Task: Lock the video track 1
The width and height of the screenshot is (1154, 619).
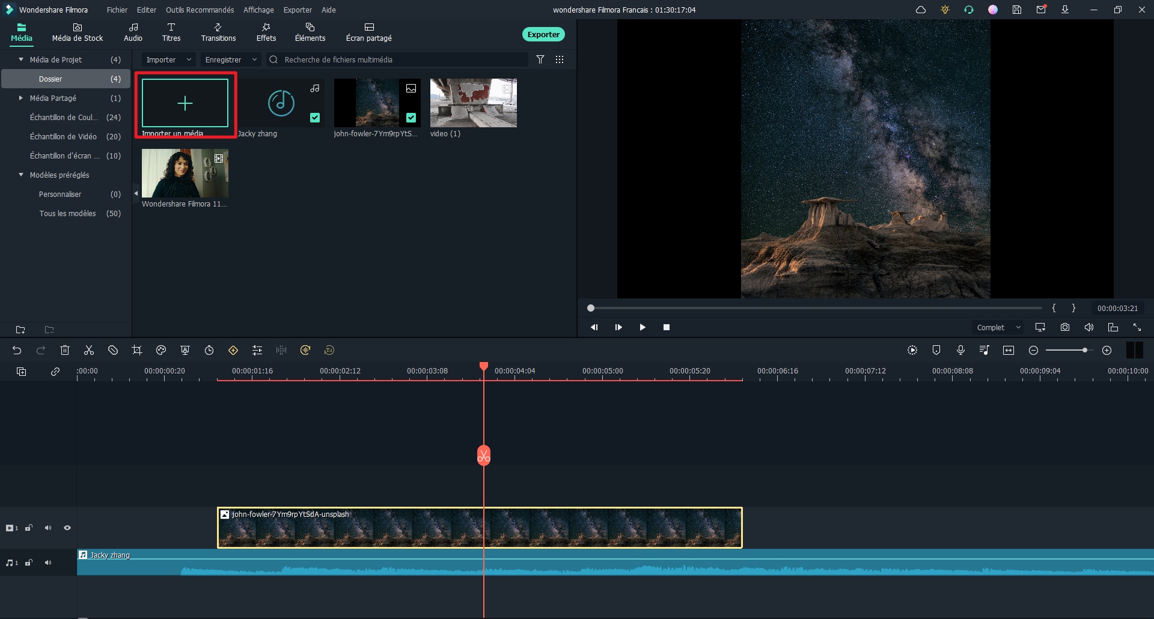Action: coord(28,528)
